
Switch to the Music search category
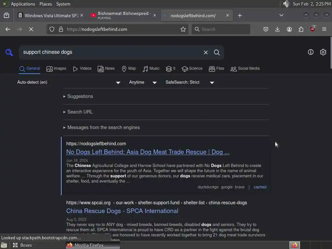(151, 69)
